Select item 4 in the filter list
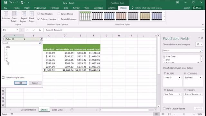The image size is (206, 116). [7, 58]
